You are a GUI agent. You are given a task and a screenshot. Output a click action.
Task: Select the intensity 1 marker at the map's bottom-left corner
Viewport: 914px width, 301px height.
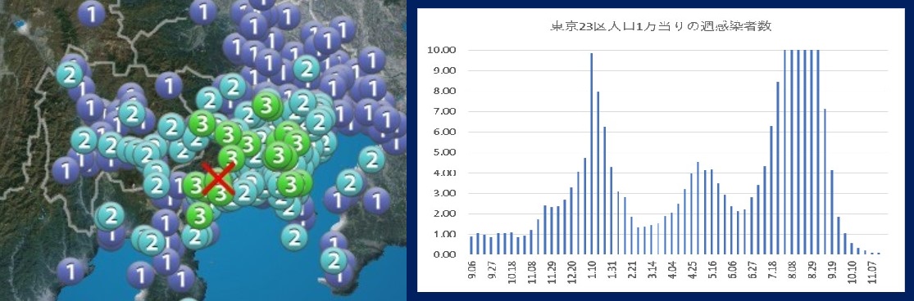coord(71,271)
